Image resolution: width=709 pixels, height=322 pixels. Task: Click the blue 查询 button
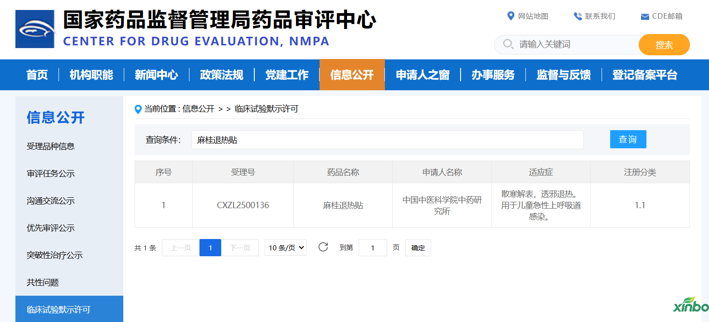(628, 139)
